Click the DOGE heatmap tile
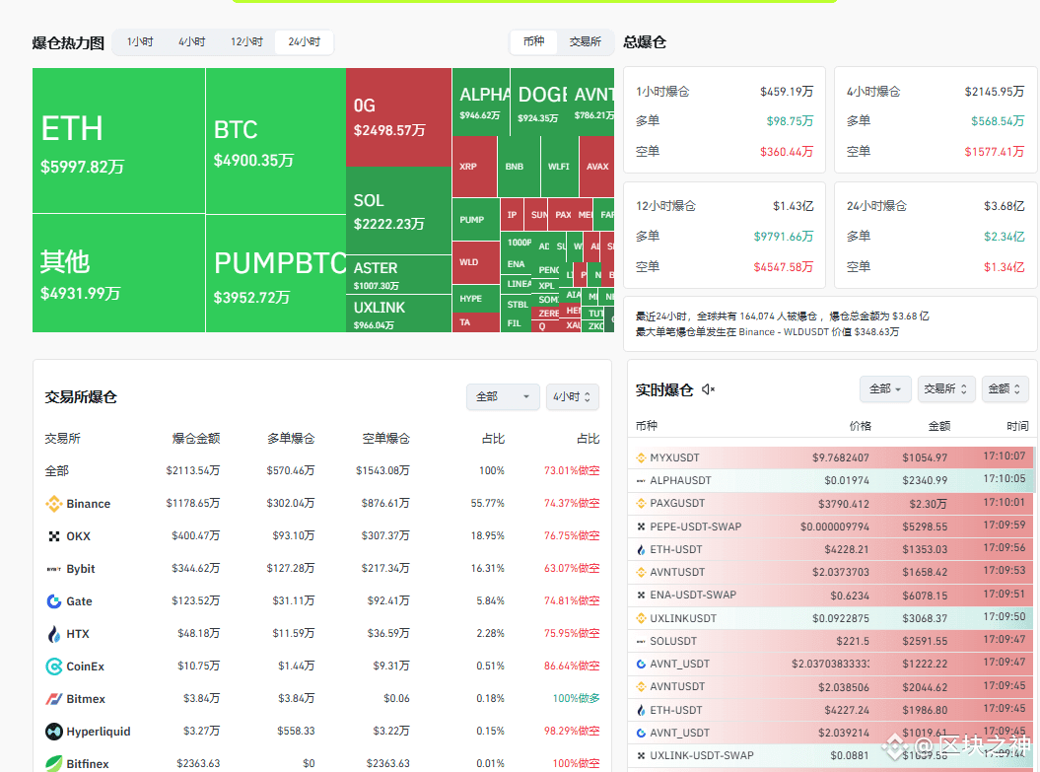The height and width of the screenshot is (772, 1040). tap(538, 102)
